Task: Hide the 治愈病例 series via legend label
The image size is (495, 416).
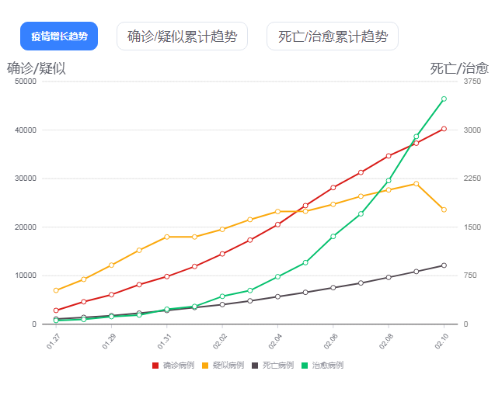Action: [x=328, y=366]
